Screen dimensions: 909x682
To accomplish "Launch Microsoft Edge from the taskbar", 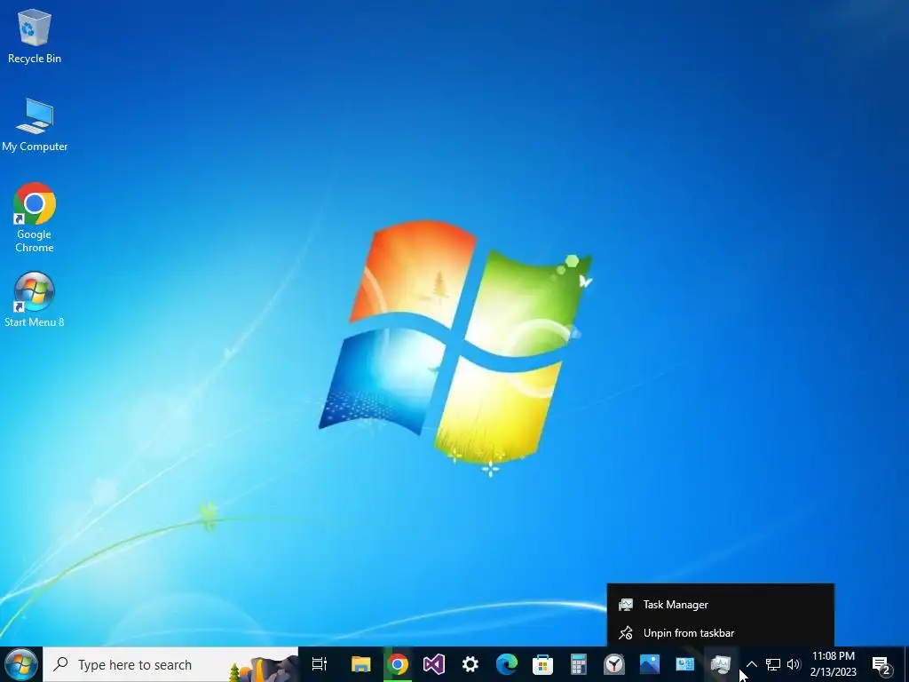I will click(506, 664).
